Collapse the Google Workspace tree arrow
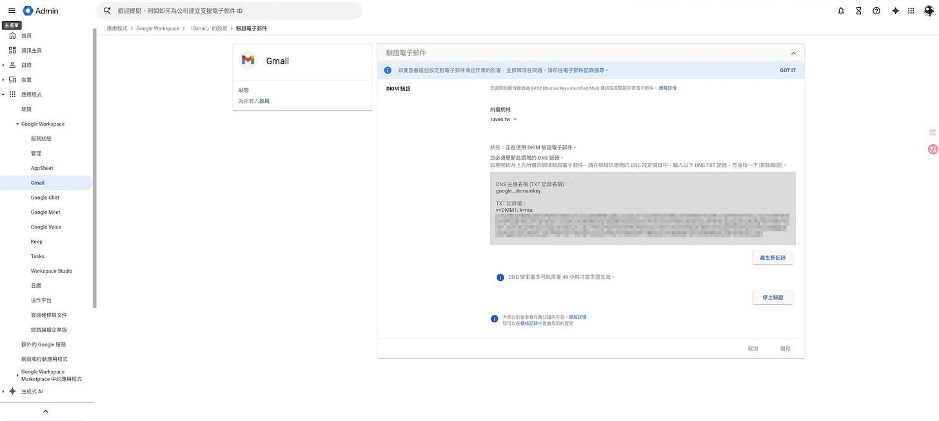This screenshot has height=421, width=939. tap(17, 124)
